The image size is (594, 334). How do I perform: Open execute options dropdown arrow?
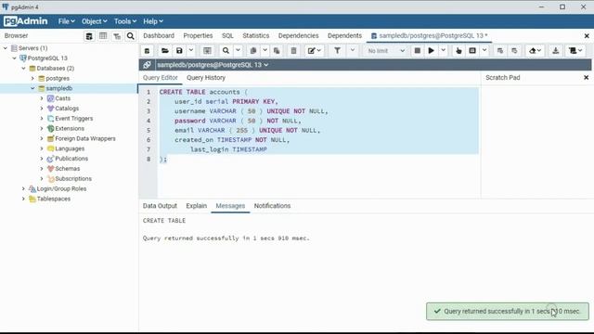(443, 51)
